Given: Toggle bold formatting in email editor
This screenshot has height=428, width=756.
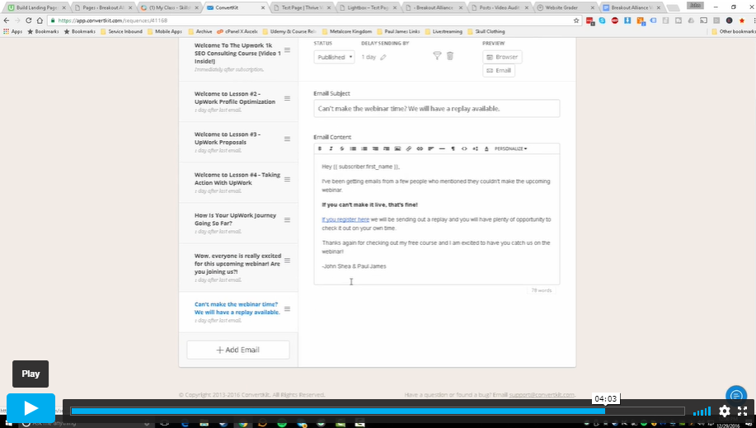Looking at the screenshot, I should tap(321, 148).
